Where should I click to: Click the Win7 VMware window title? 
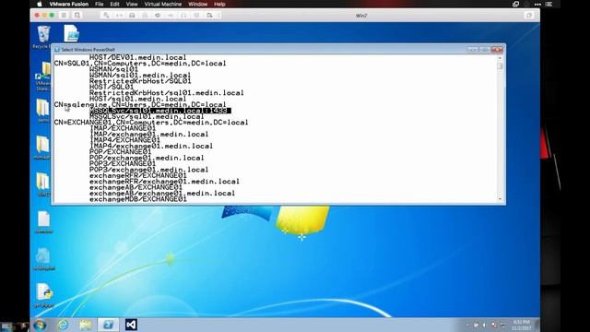coord(361,16)
